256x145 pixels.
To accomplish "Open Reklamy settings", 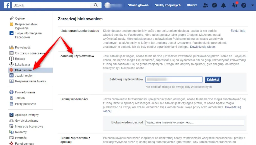I will (x=21, y=132).
